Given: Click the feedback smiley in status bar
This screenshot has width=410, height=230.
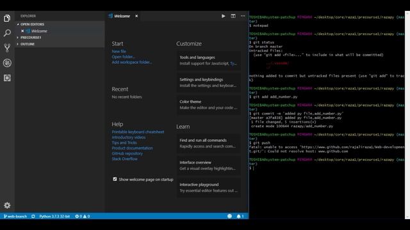Looking at the screenshot, I should pyautogui.click(x=229, y=216).
